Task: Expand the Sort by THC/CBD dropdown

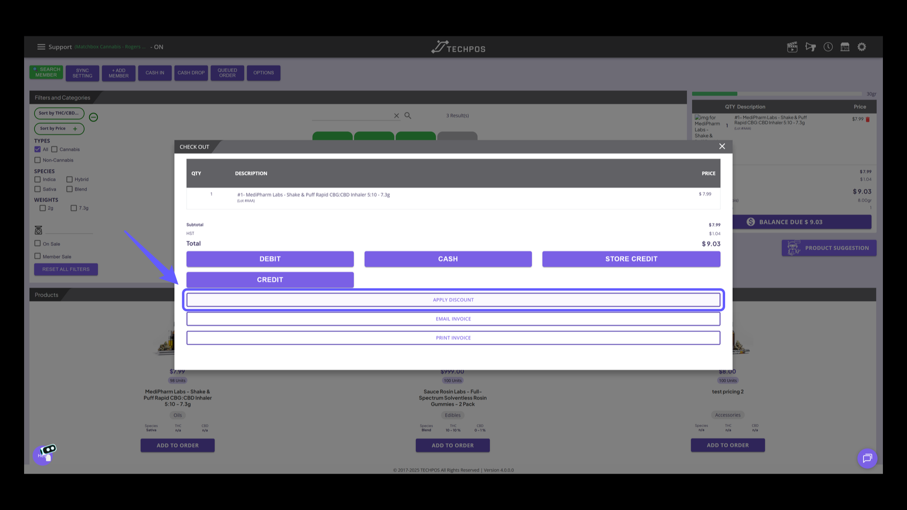Action: pos(59,113)
